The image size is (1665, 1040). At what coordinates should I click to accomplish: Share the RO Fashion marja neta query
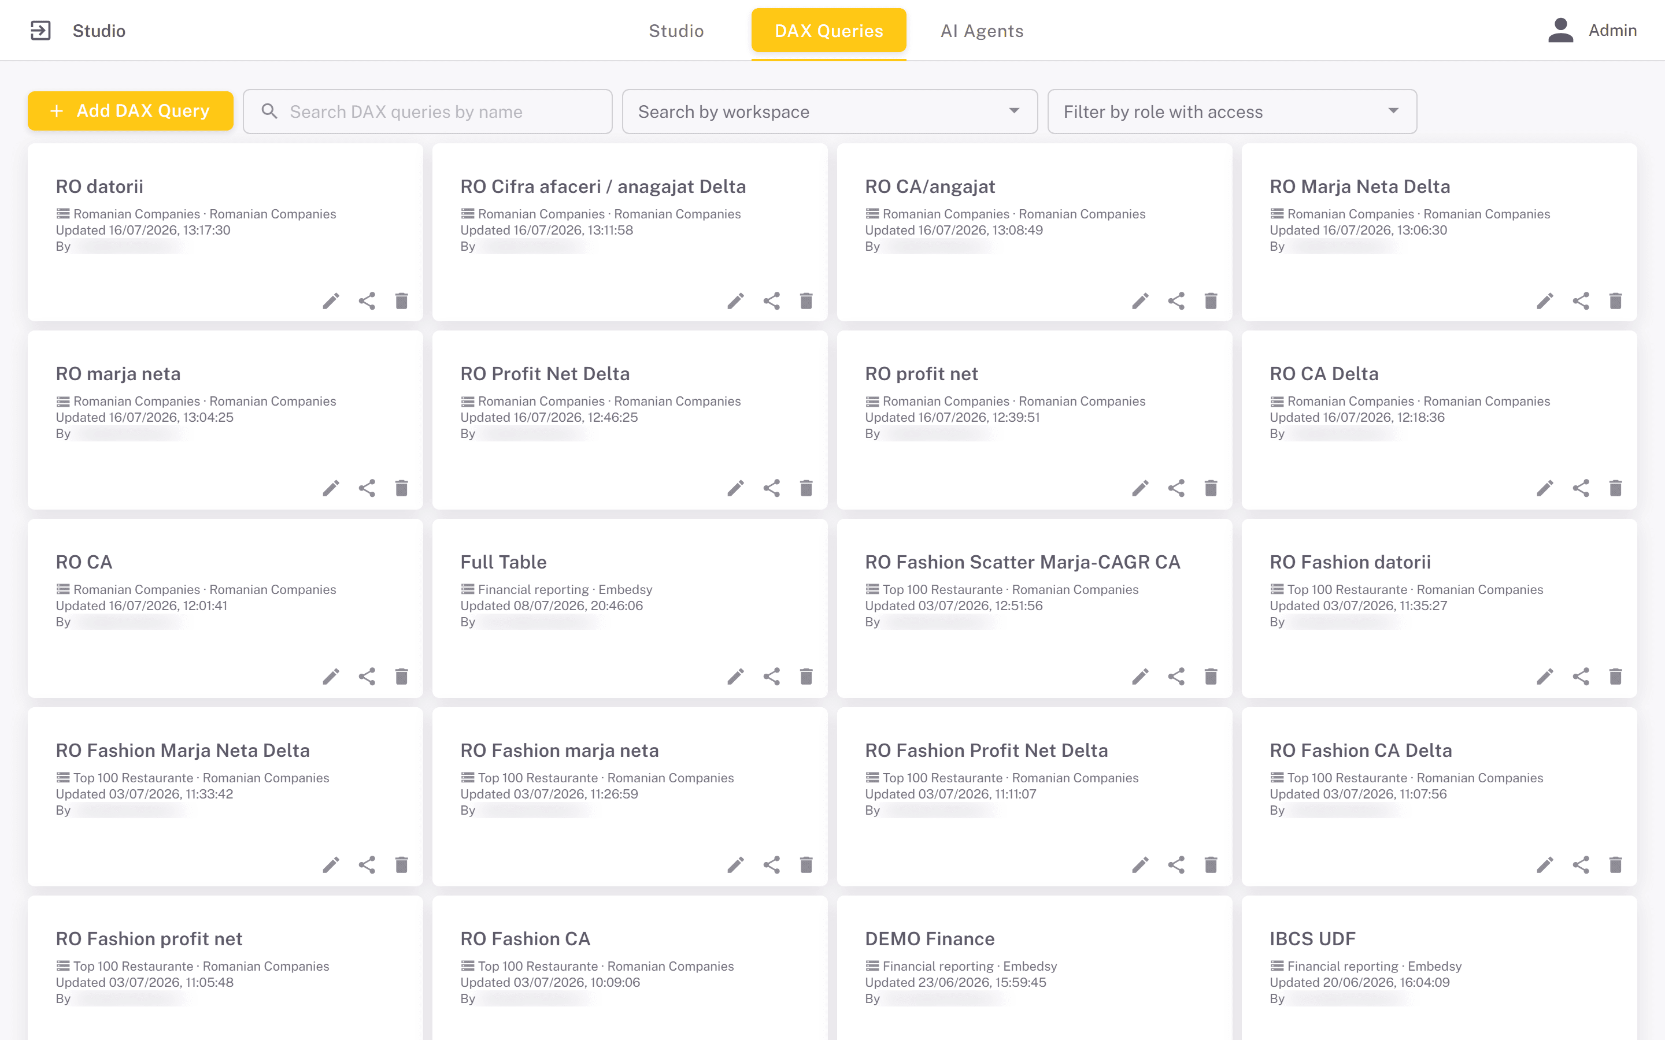[771, 864]
